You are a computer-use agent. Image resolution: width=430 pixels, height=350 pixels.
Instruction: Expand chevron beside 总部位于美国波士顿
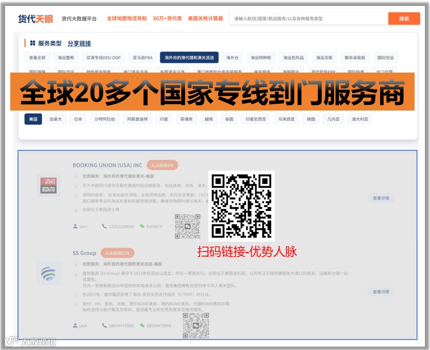tap(76, 210)
